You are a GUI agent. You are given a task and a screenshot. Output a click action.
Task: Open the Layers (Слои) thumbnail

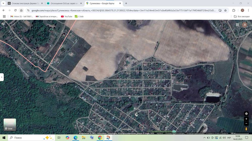coord(10,124)
